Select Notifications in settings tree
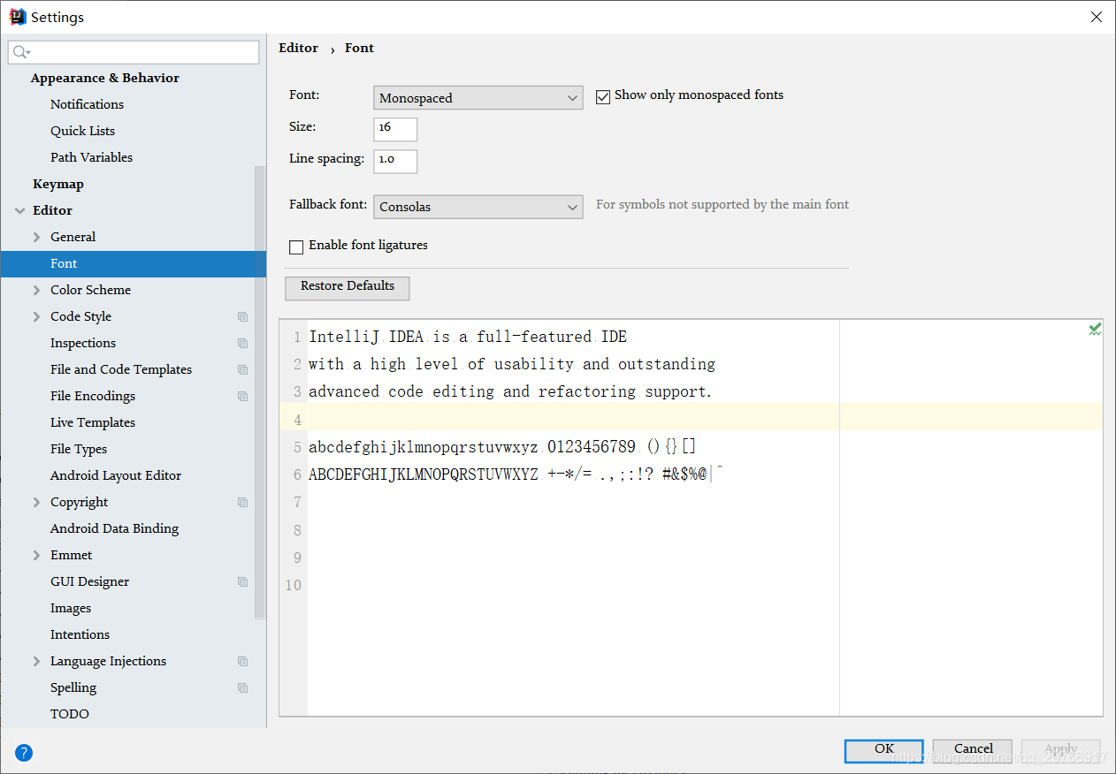The width and height of the screenshot is (1116, 774). pos(87,104)
